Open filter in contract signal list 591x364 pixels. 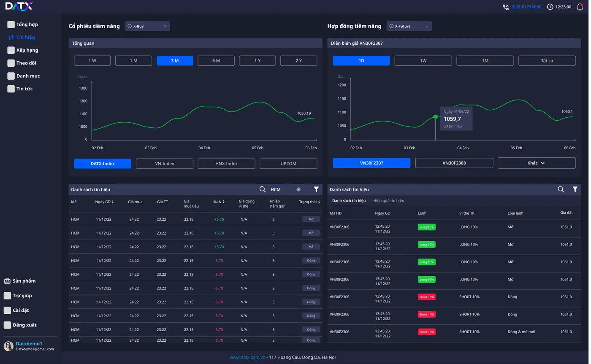575,189
